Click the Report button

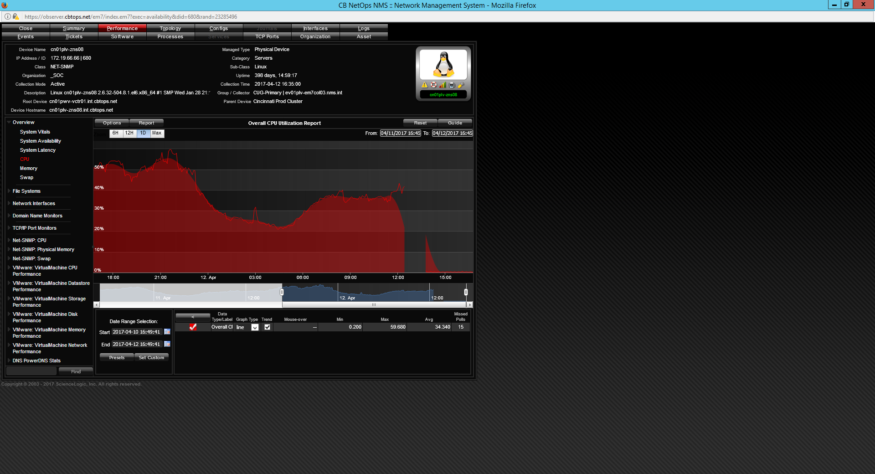tap(146, 123)
